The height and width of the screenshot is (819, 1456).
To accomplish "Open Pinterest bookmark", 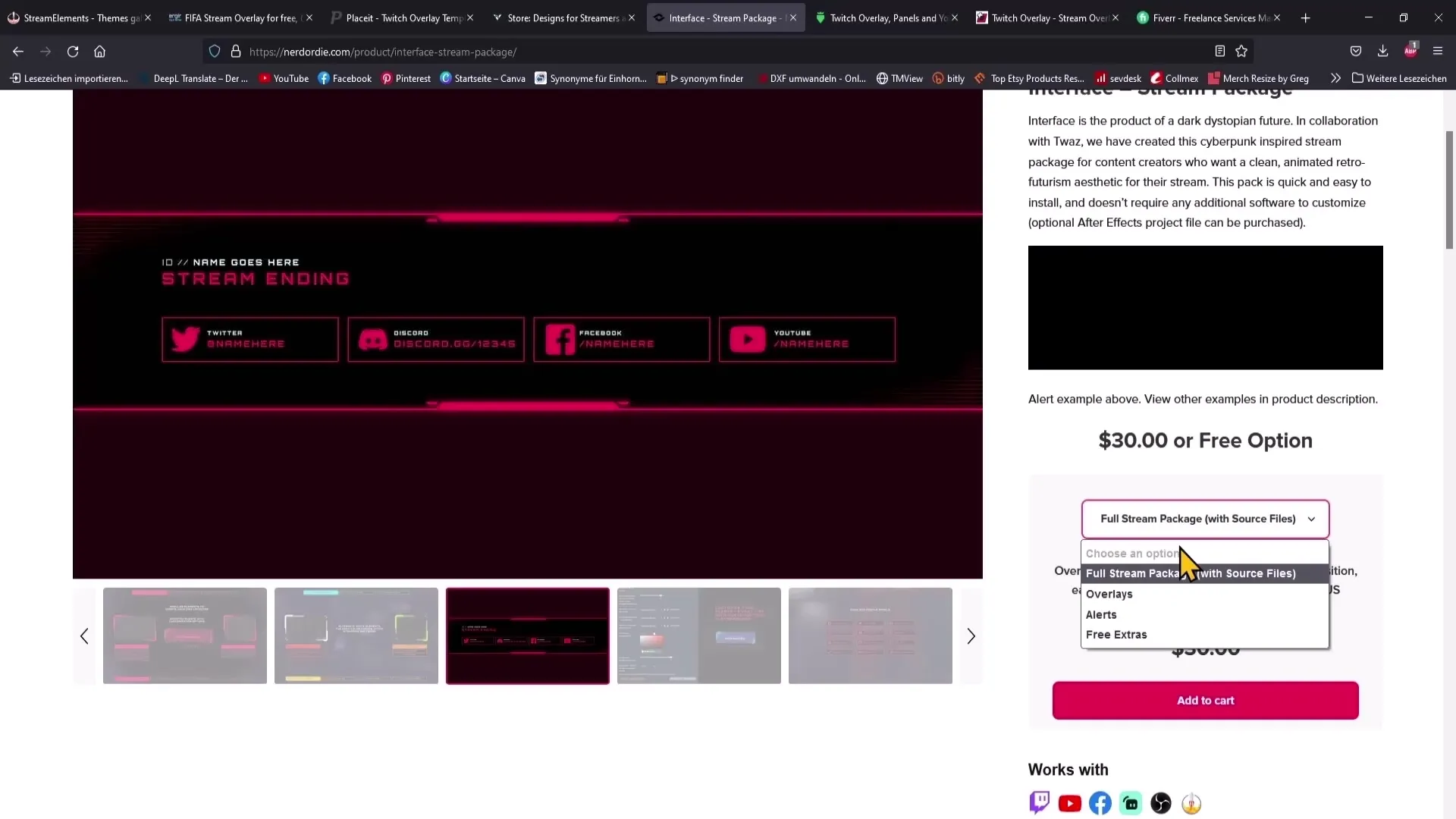I will 406,78.
